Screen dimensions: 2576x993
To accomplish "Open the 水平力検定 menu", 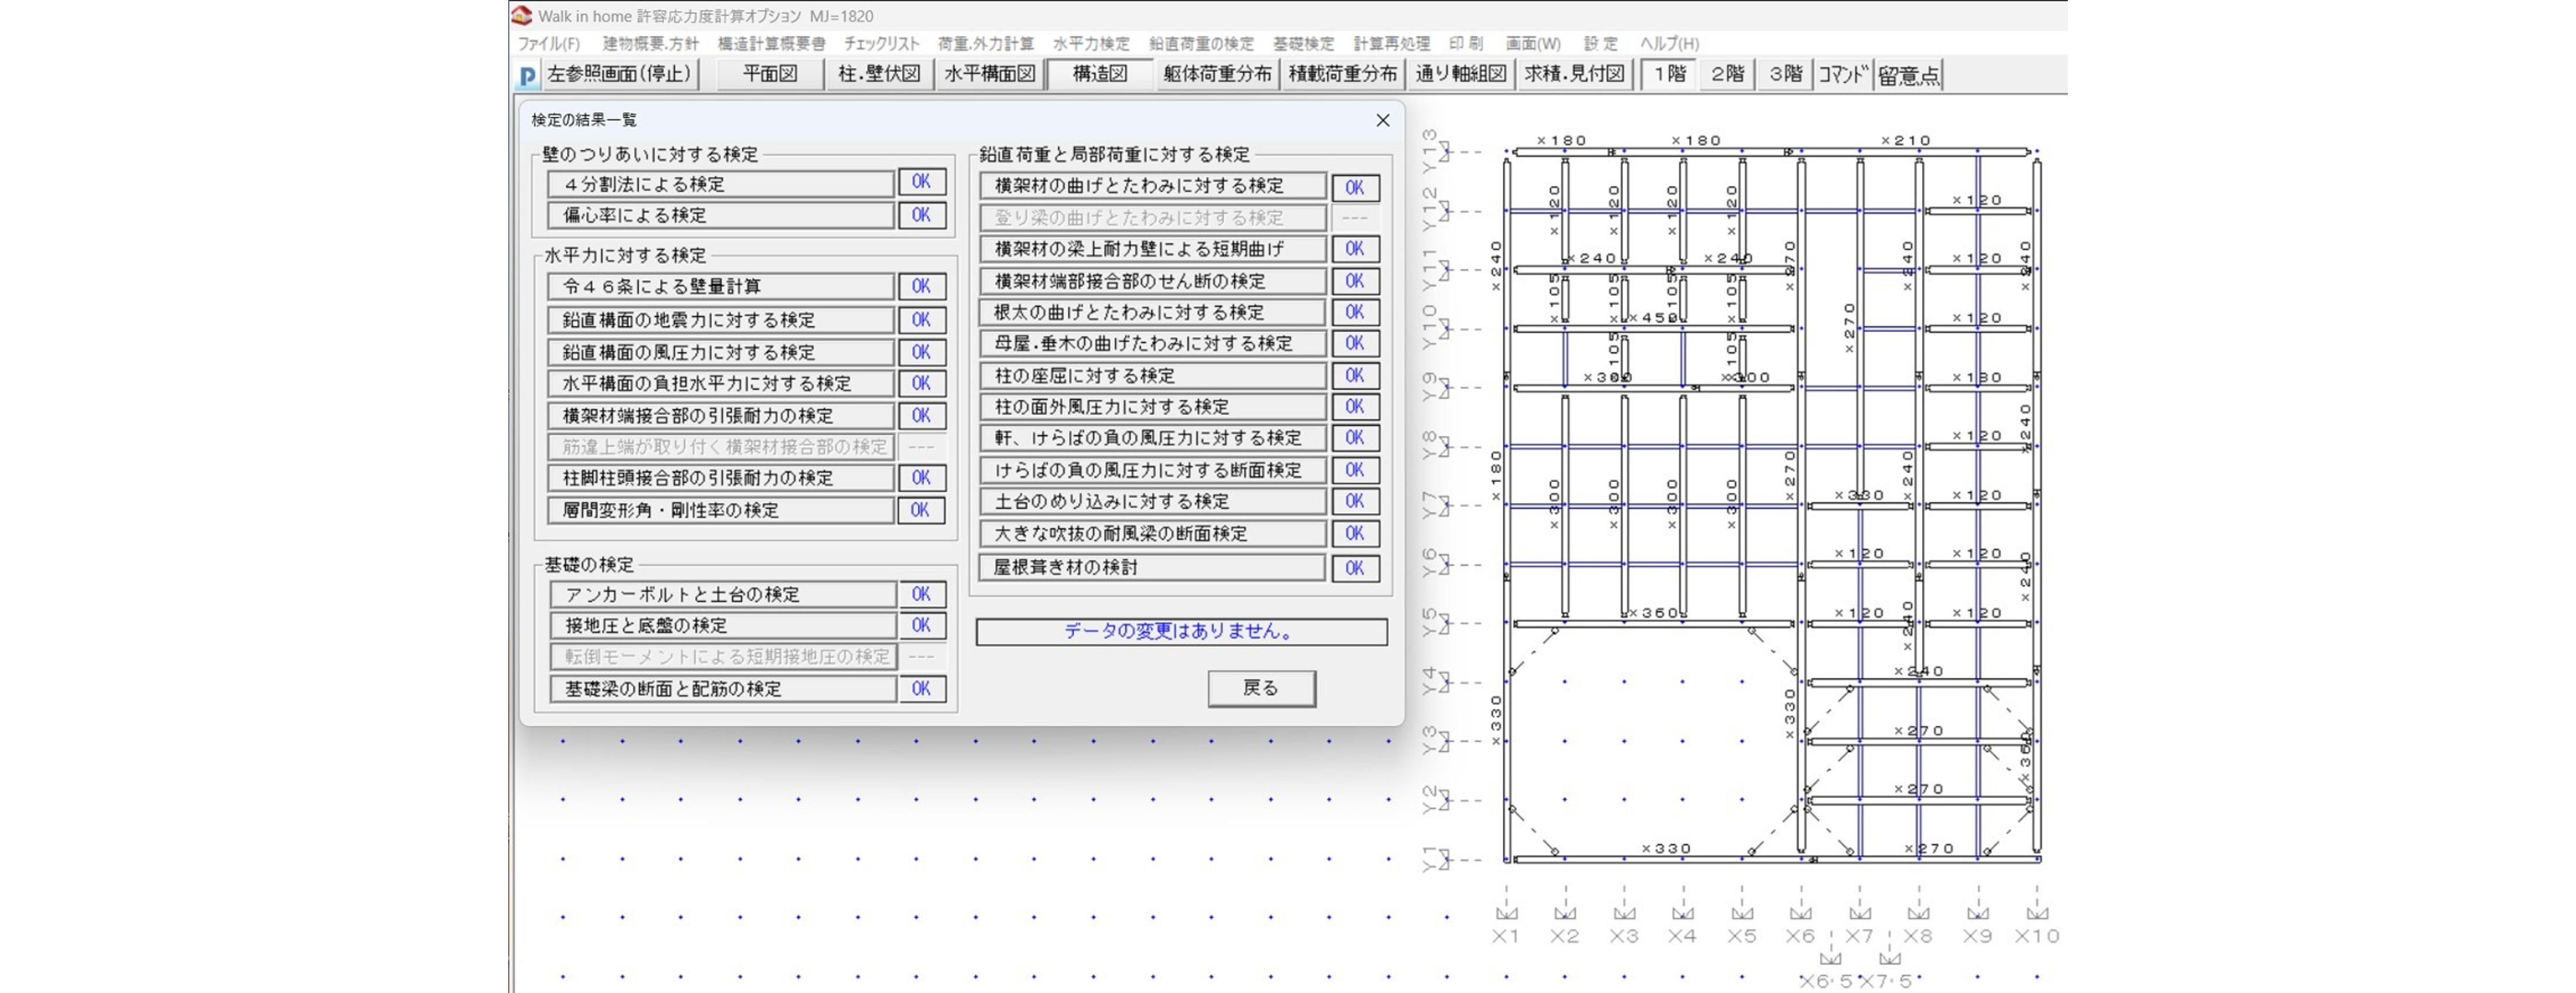I will (x=1090, y=44).
